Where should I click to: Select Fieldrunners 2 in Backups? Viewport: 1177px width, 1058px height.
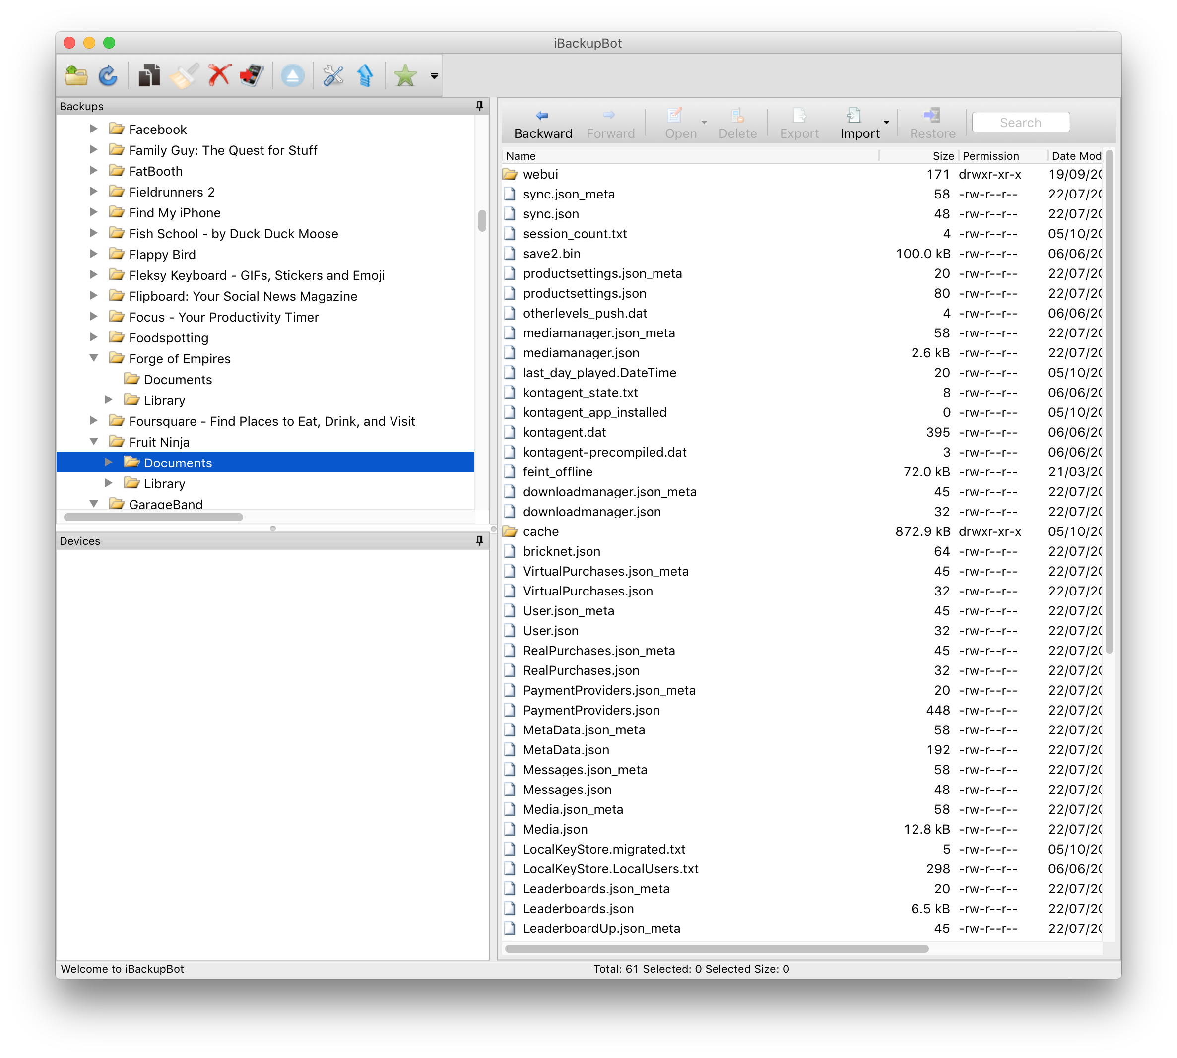172,192
